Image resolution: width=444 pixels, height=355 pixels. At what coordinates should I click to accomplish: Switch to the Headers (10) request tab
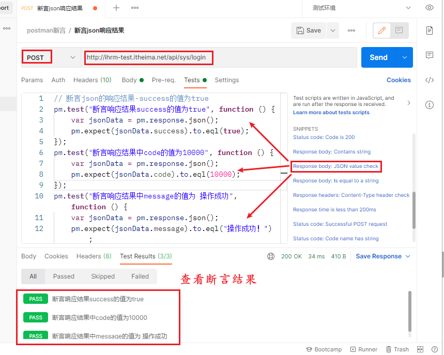tap(92, 80)
